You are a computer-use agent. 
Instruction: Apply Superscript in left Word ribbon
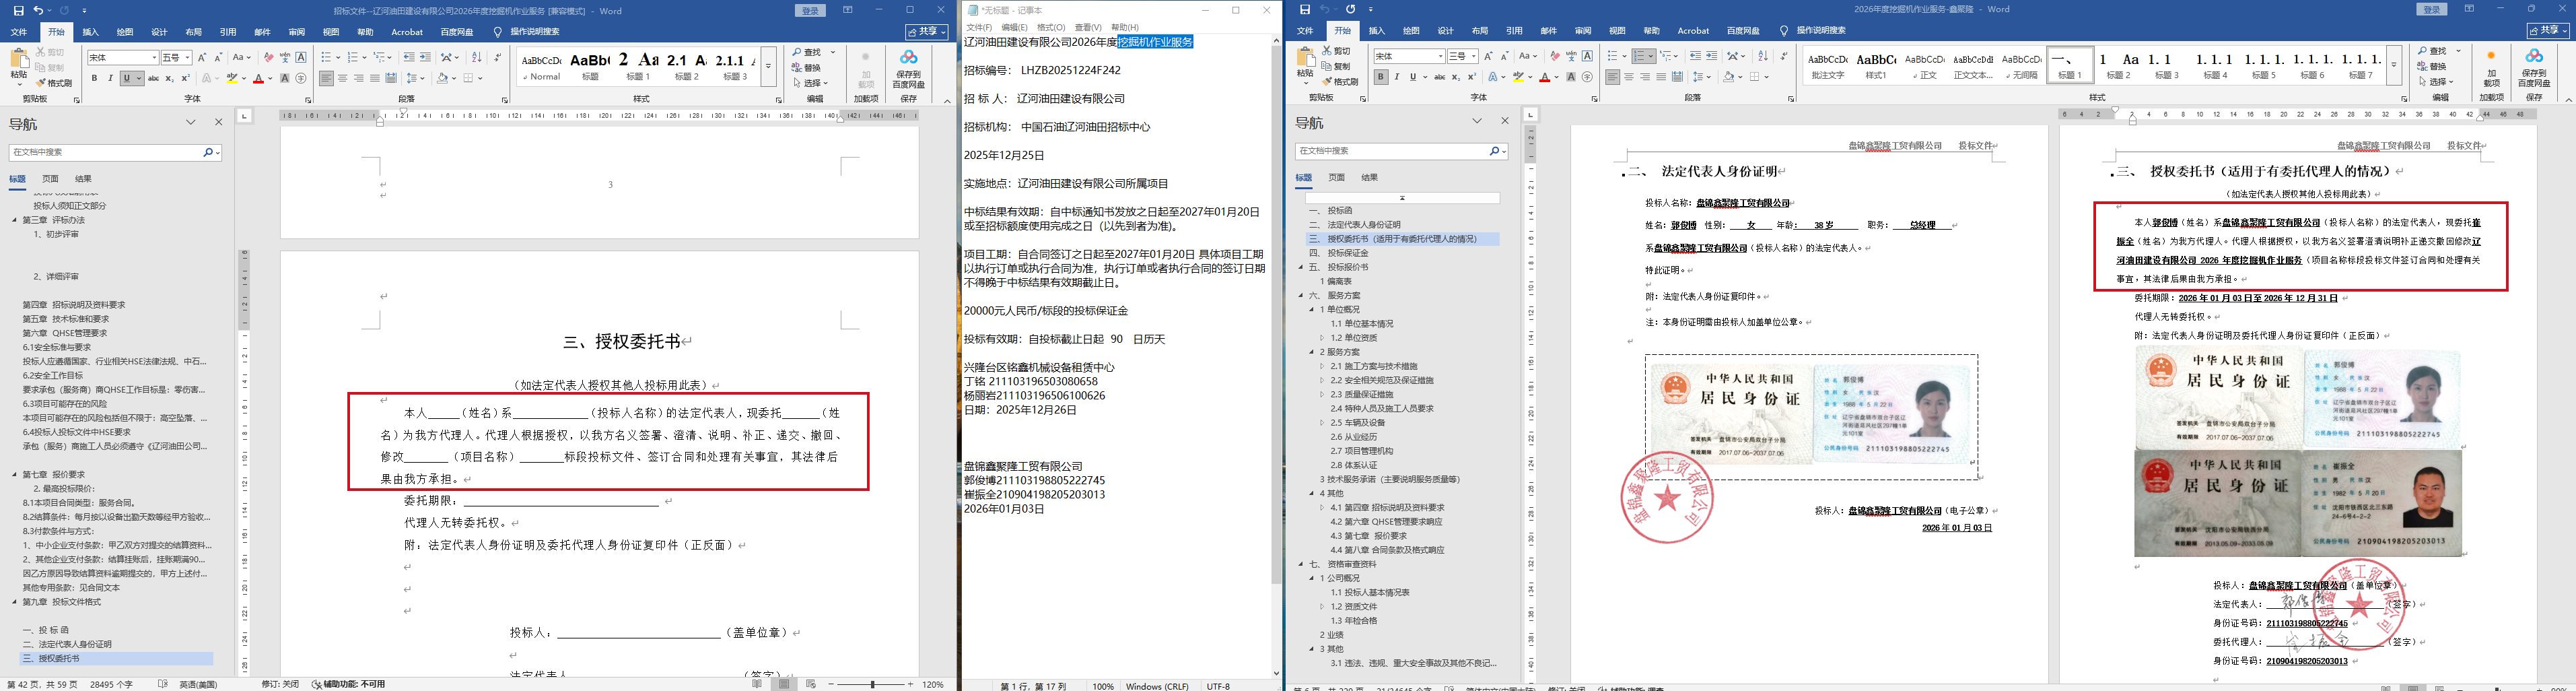coord(185,78)
